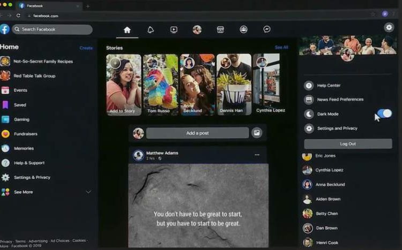Click the settings gear in top right corner
The image size is (402, 250).
click(389, 27)
